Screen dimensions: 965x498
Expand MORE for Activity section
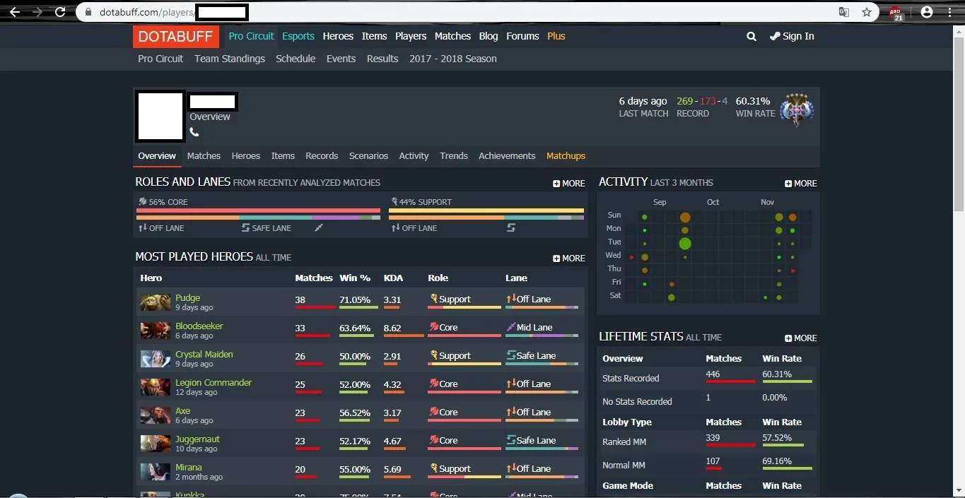(x=801, y=183)
